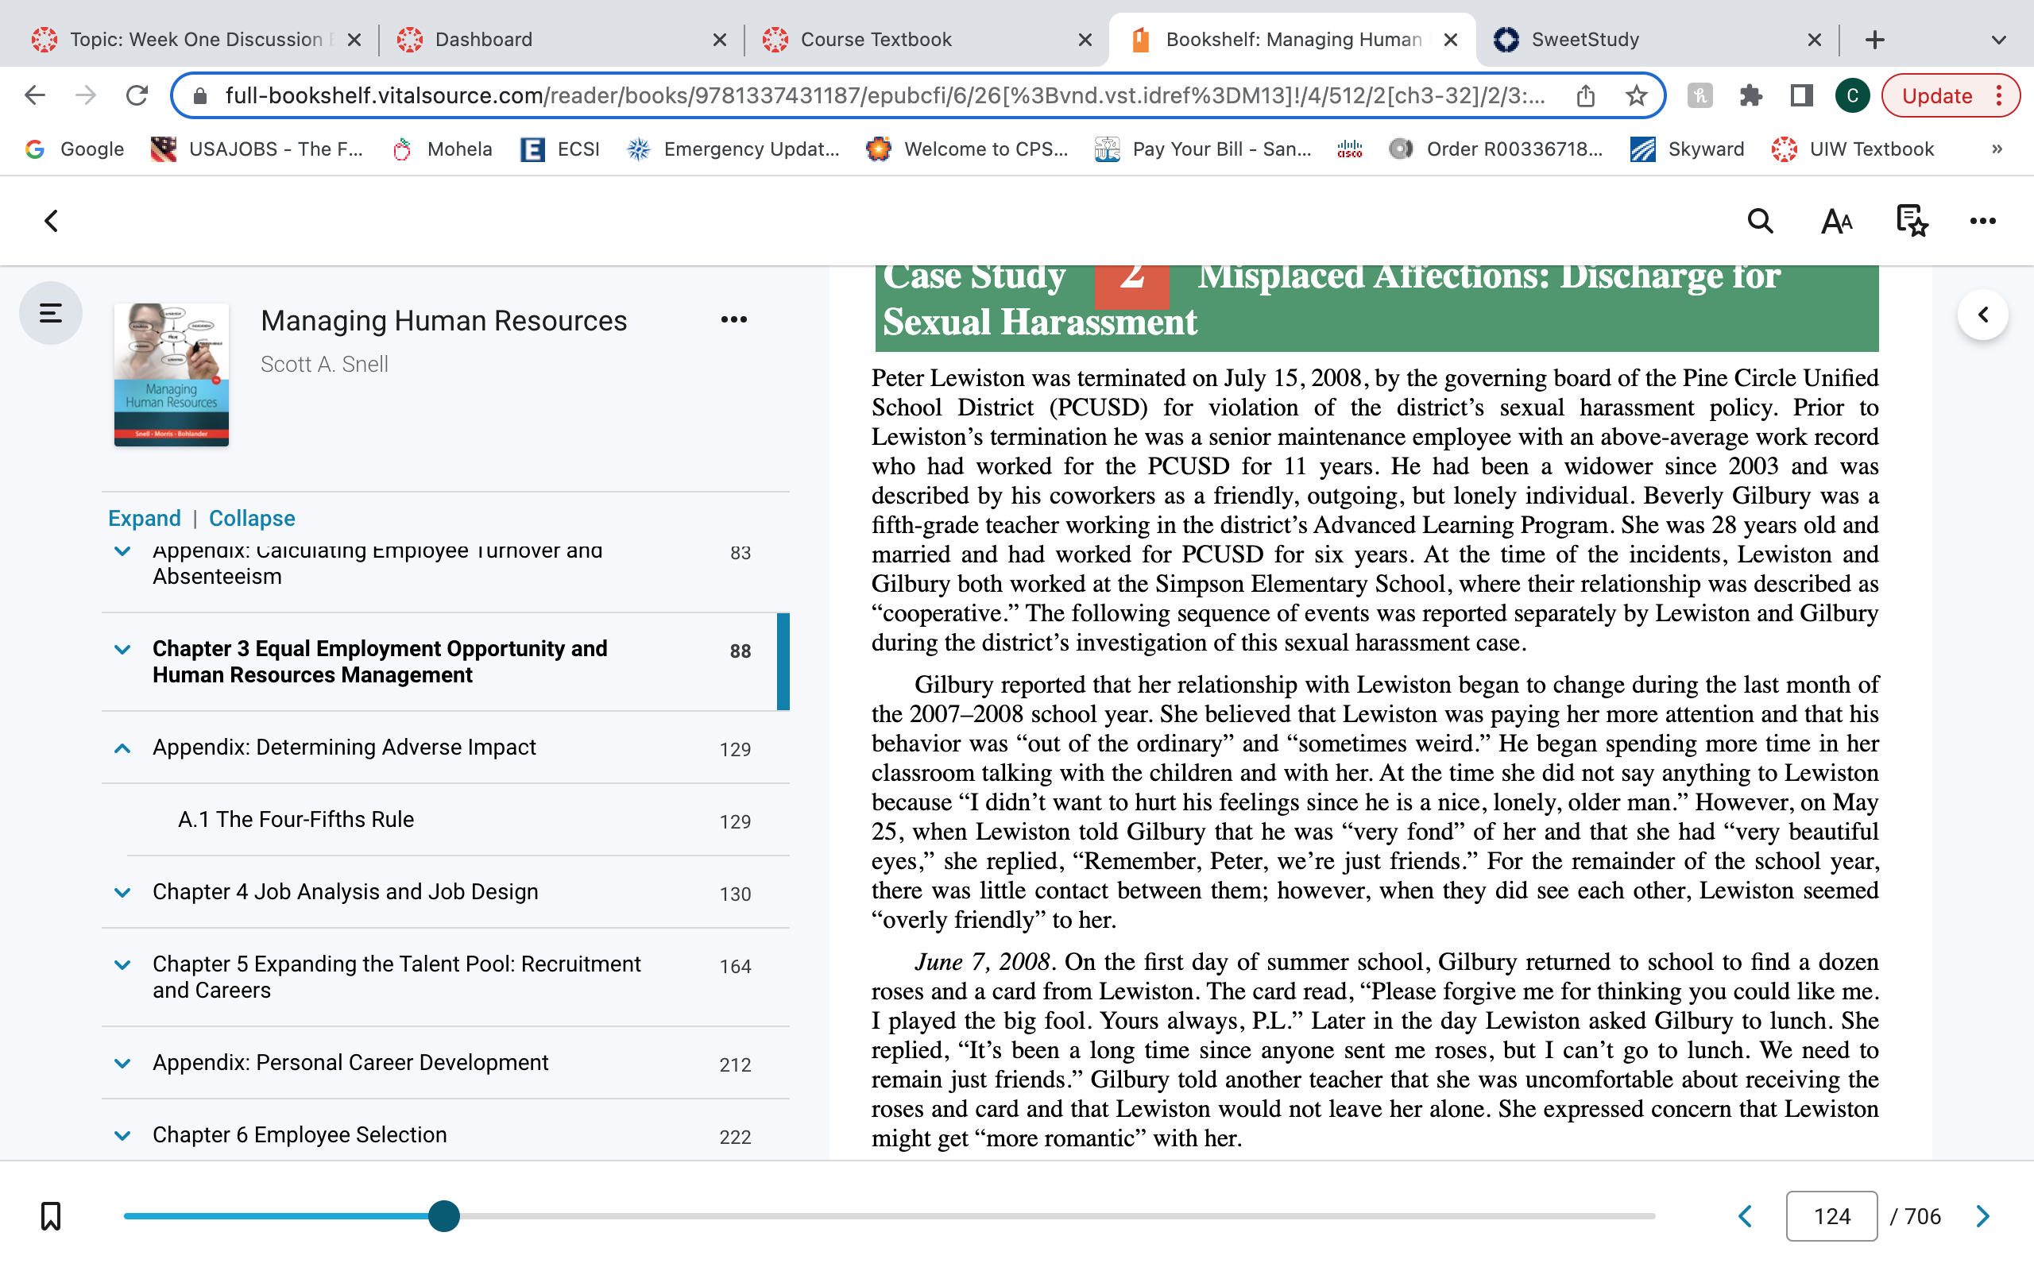The width and height of the screenshot is (2034, 1271).
Task: Show more bookmarks overflow chevron
Action: 1997,149
